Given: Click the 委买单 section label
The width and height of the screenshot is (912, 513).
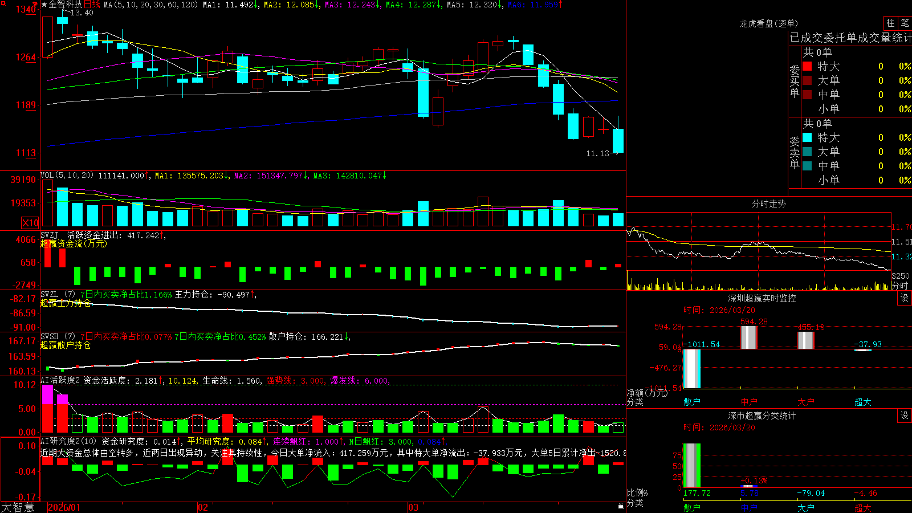Looking at the screenshot, I should coord(795,81).
